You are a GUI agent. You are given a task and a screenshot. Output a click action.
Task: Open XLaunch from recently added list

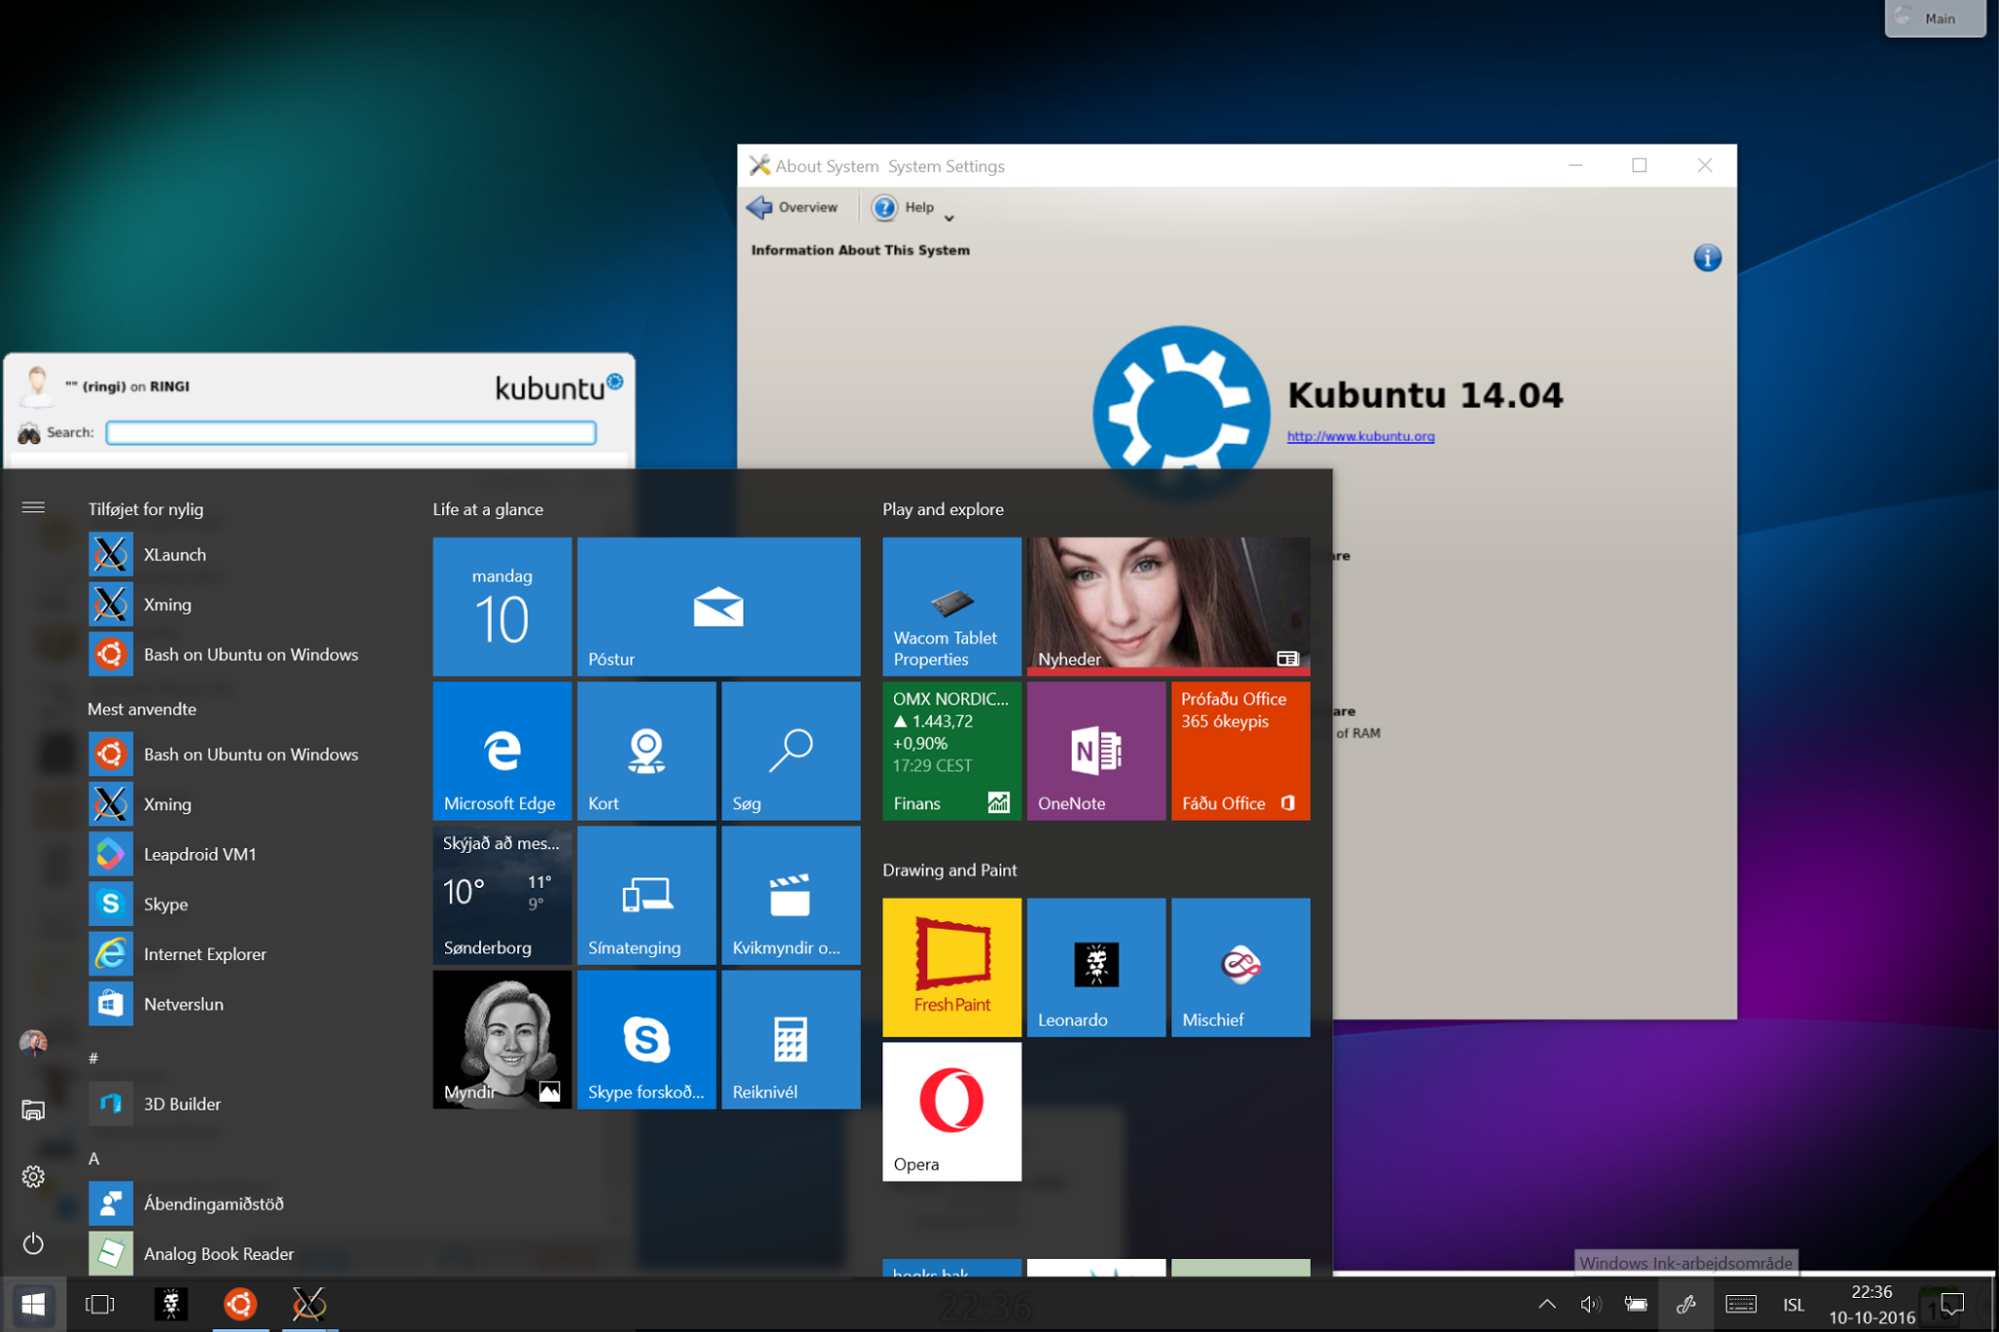click(x=224, y=554)
